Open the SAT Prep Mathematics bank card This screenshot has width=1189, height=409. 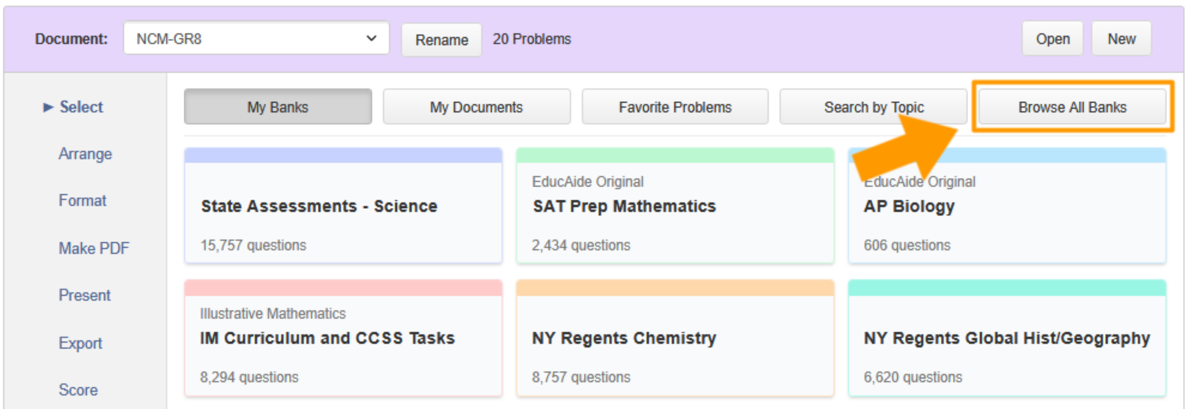tap(674, 206)
